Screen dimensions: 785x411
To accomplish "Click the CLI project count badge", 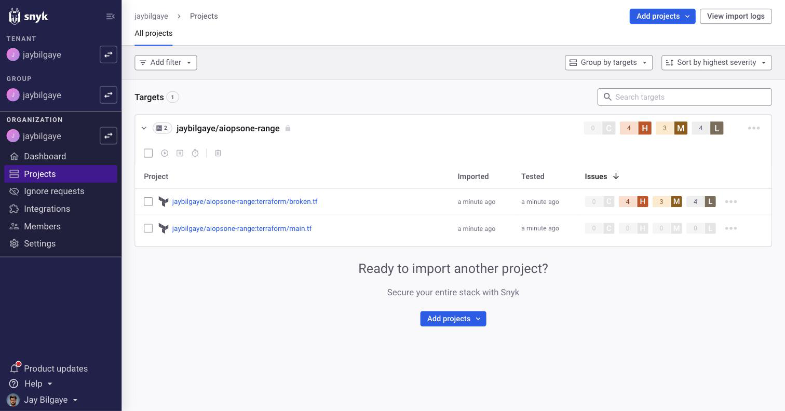I will (162, 128).
